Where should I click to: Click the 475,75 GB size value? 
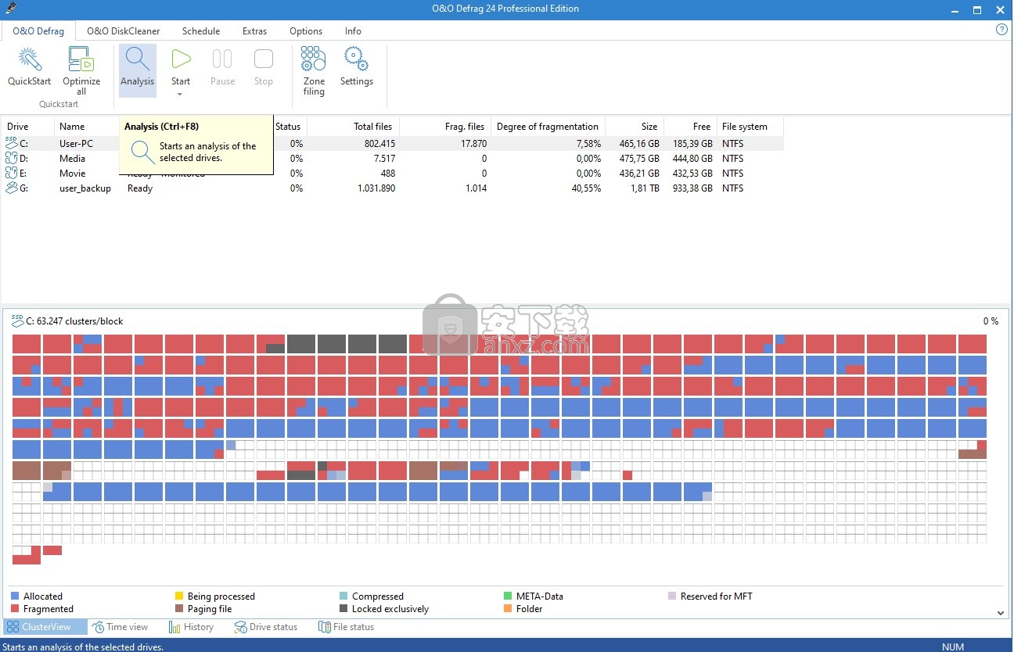[638, 159]
